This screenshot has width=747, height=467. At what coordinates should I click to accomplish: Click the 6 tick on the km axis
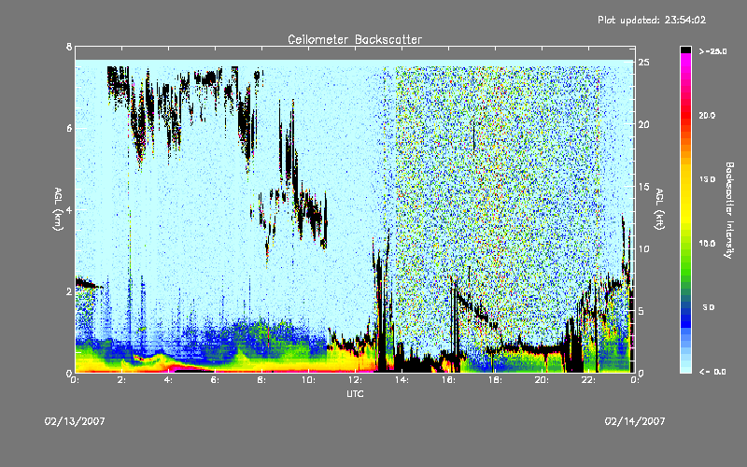coord(69,128)
